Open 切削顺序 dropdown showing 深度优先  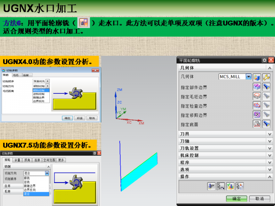pyautogui.click(x=48, y=81)
